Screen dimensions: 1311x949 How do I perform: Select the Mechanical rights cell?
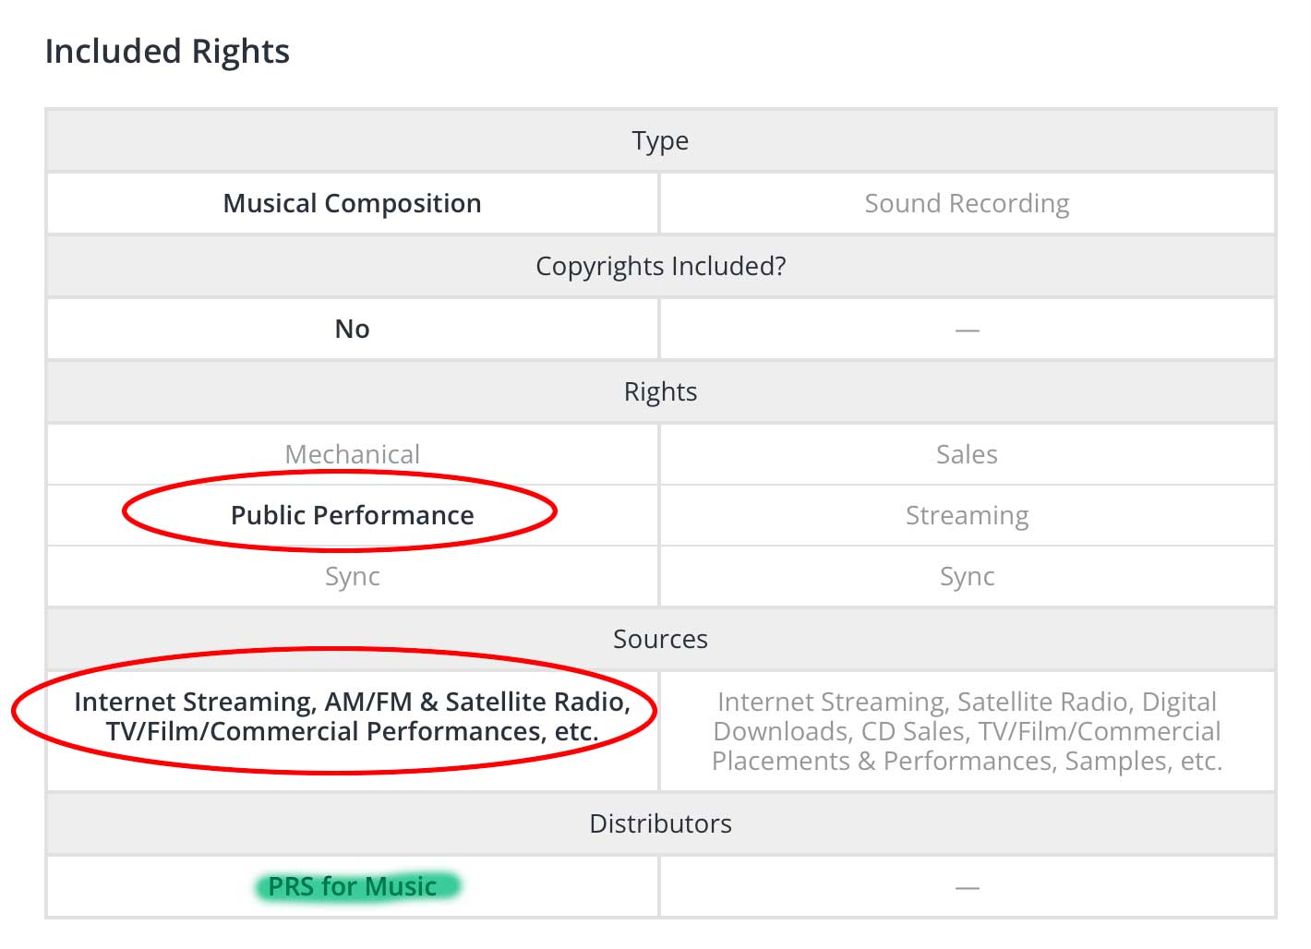(x=352, y=454)
